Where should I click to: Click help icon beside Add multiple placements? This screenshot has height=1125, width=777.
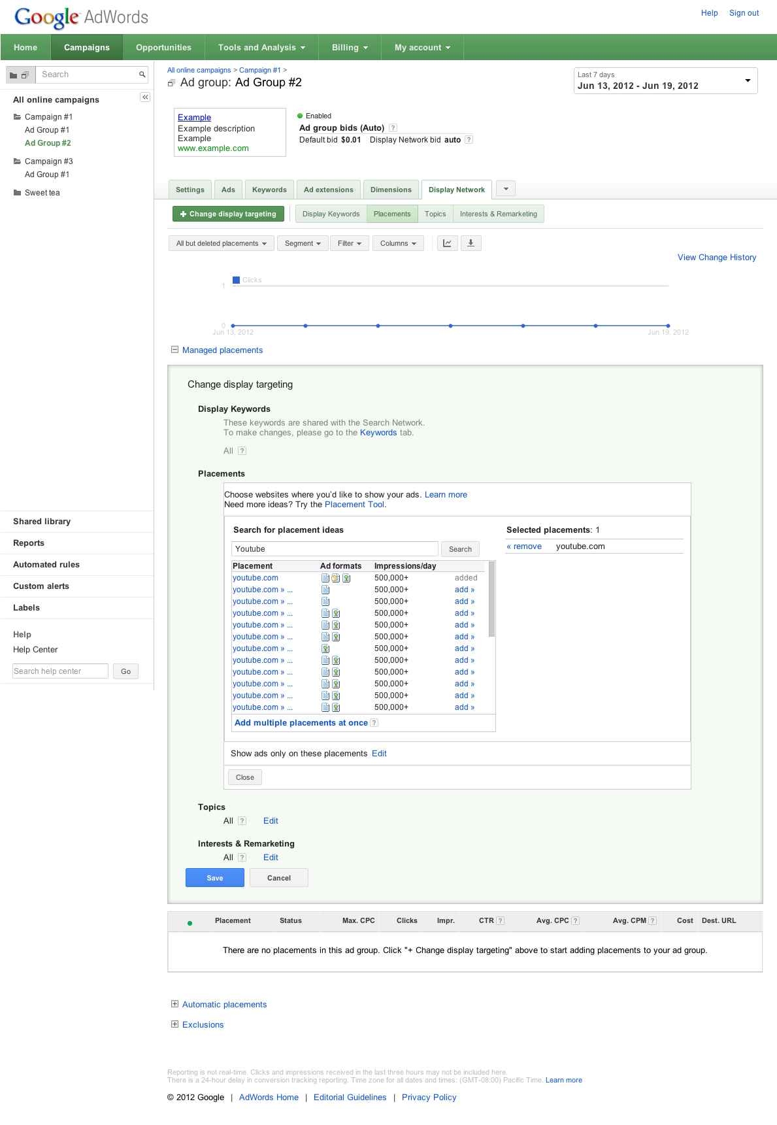[374, 723]
